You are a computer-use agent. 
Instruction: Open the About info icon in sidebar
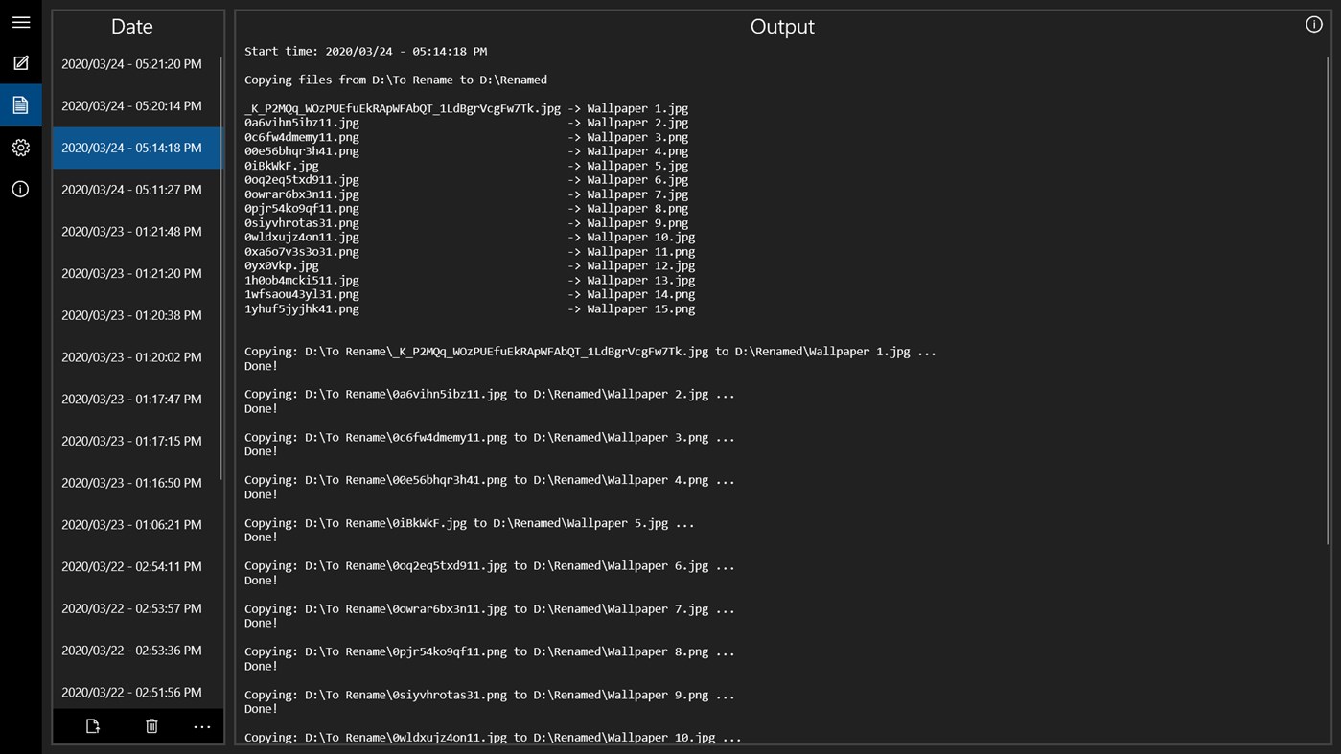(x=20, y=190)
